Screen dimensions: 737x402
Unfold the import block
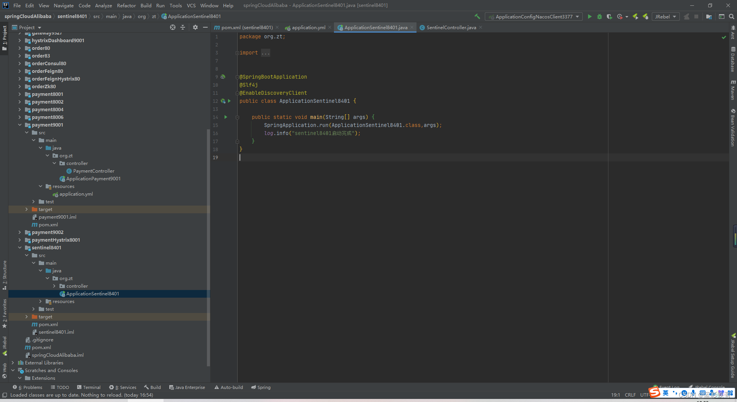(237, 53)
